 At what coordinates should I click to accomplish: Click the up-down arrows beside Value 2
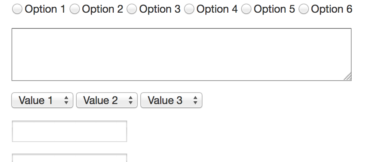click(131, 101)
